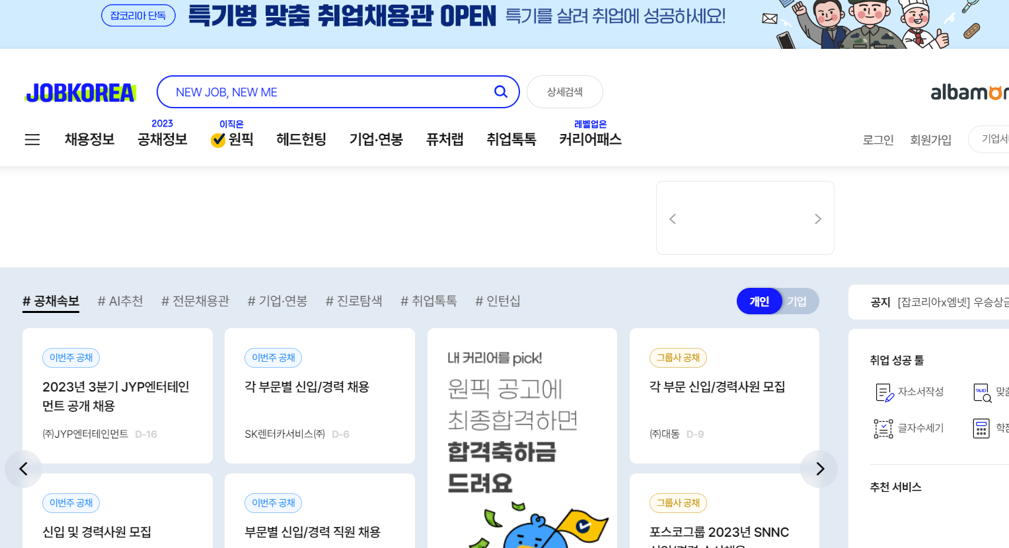The image size is (1009, 548).
Task: Click the 잡코리아 단독 badge in top banner
Action: point(138,15)
